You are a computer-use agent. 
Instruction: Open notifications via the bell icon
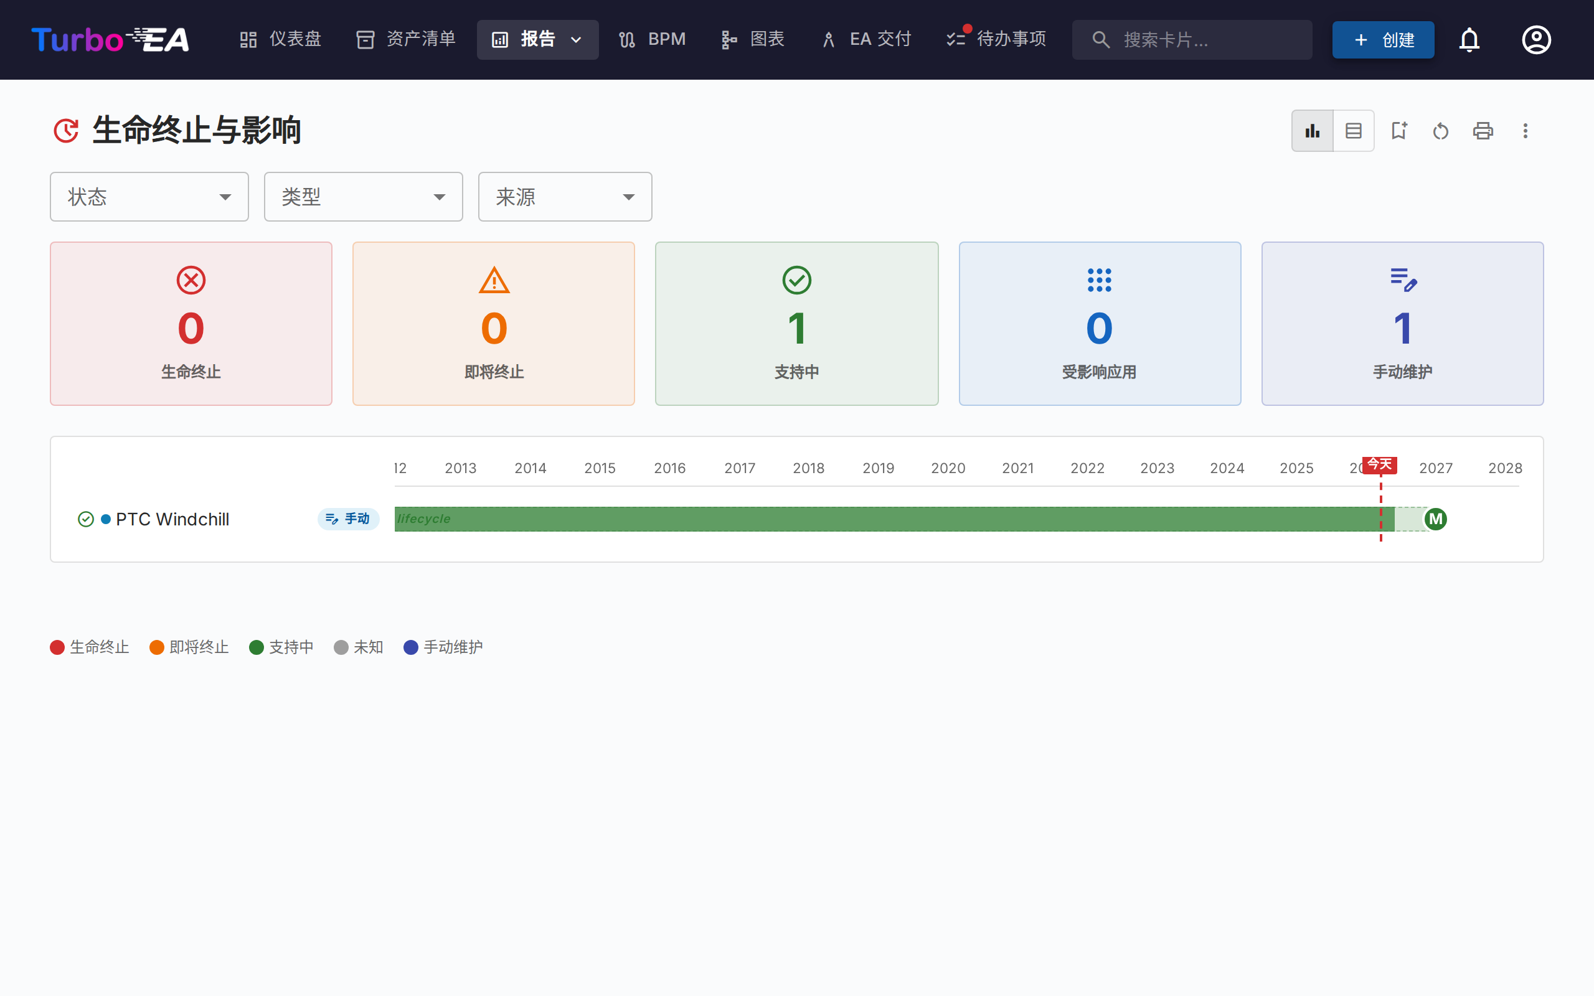click(x=1469, y=39)
